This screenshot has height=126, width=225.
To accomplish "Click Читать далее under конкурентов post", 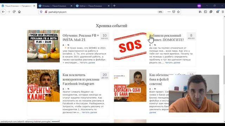I will (x=89, y=112).
